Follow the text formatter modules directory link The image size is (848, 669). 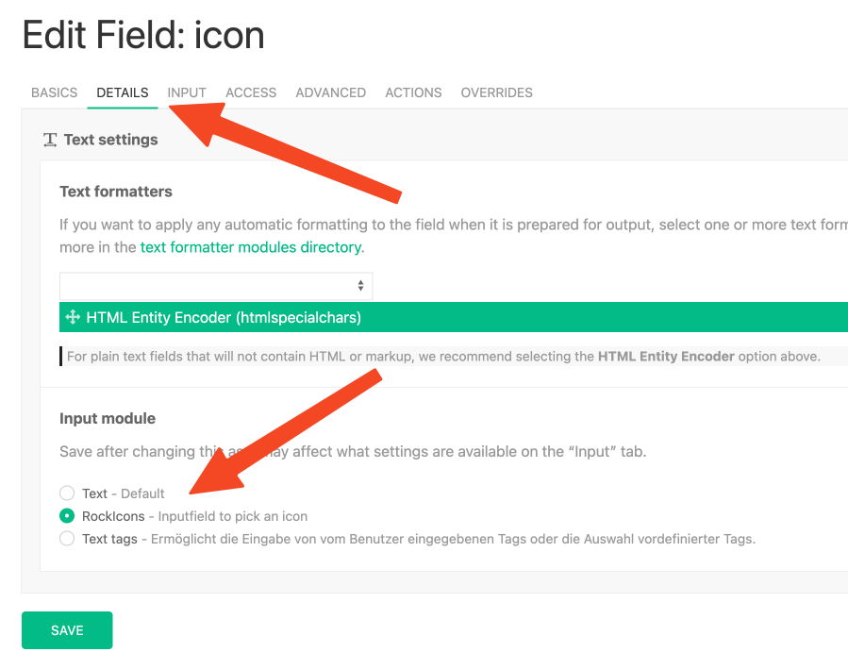pyautogui.click(x=250, y=247)
